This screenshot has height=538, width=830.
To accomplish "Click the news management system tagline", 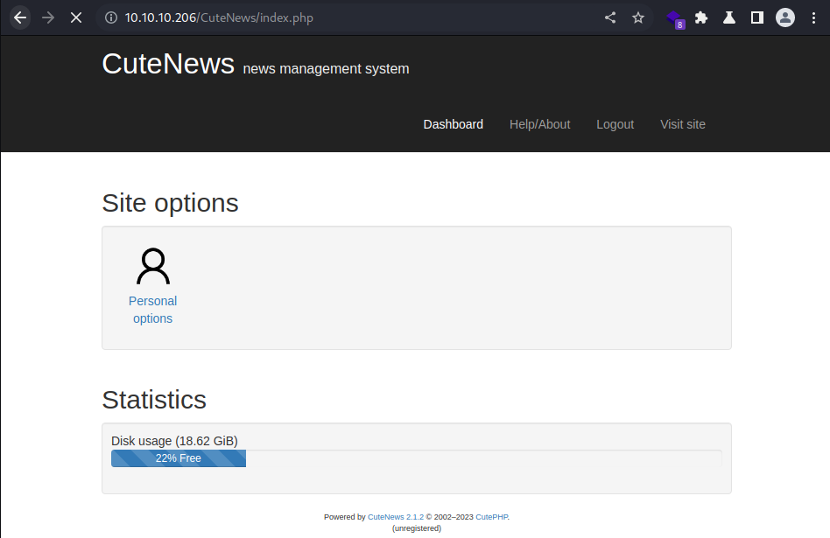I will (326, 69).
